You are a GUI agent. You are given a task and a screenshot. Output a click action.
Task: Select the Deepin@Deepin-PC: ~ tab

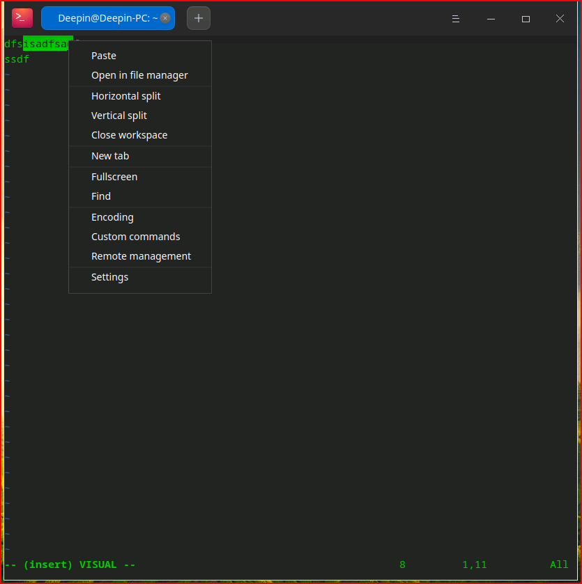coord(108,18)
